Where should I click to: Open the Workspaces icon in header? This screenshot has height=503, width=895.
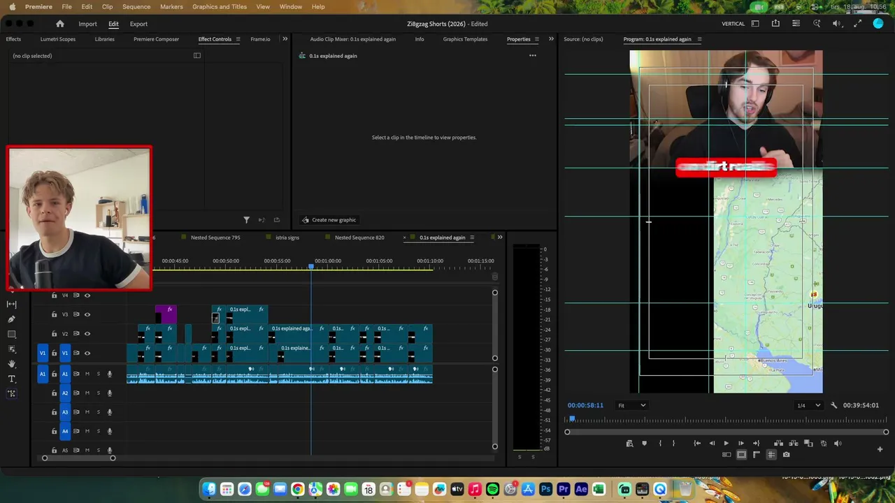[755, 24]
